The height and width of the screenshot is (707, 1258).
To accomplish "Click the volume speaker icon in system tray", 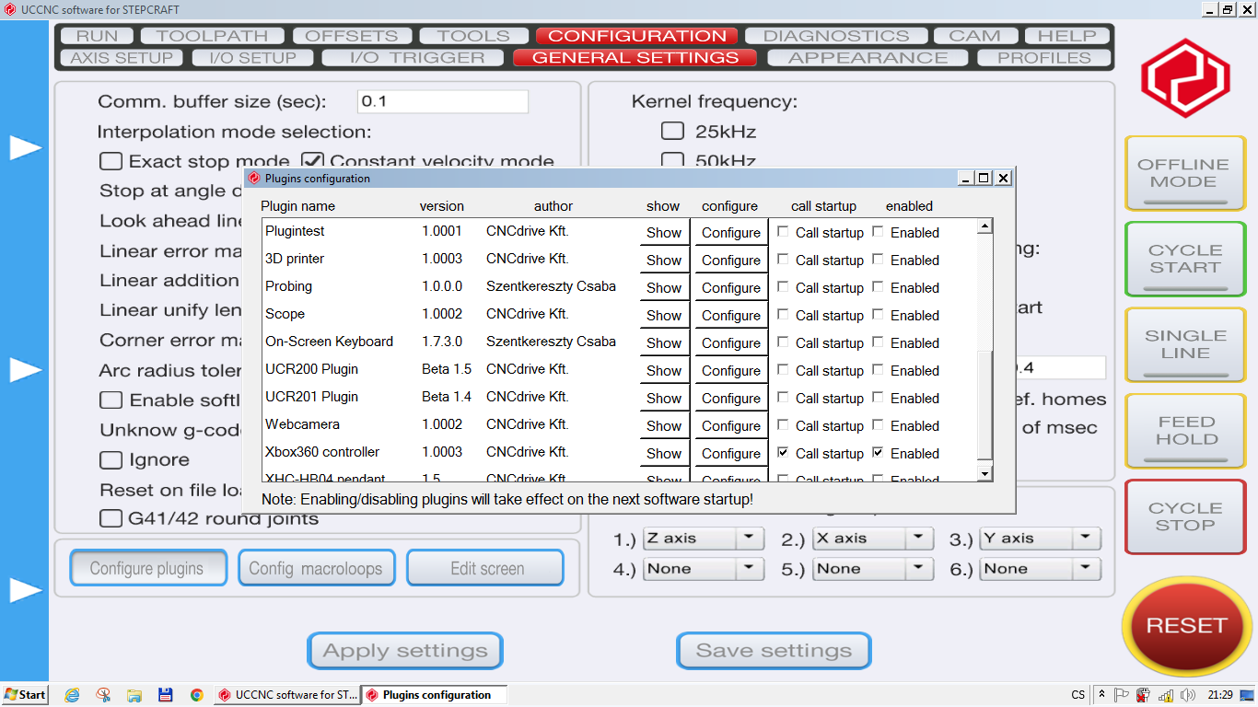I will tap(1187, 695).
